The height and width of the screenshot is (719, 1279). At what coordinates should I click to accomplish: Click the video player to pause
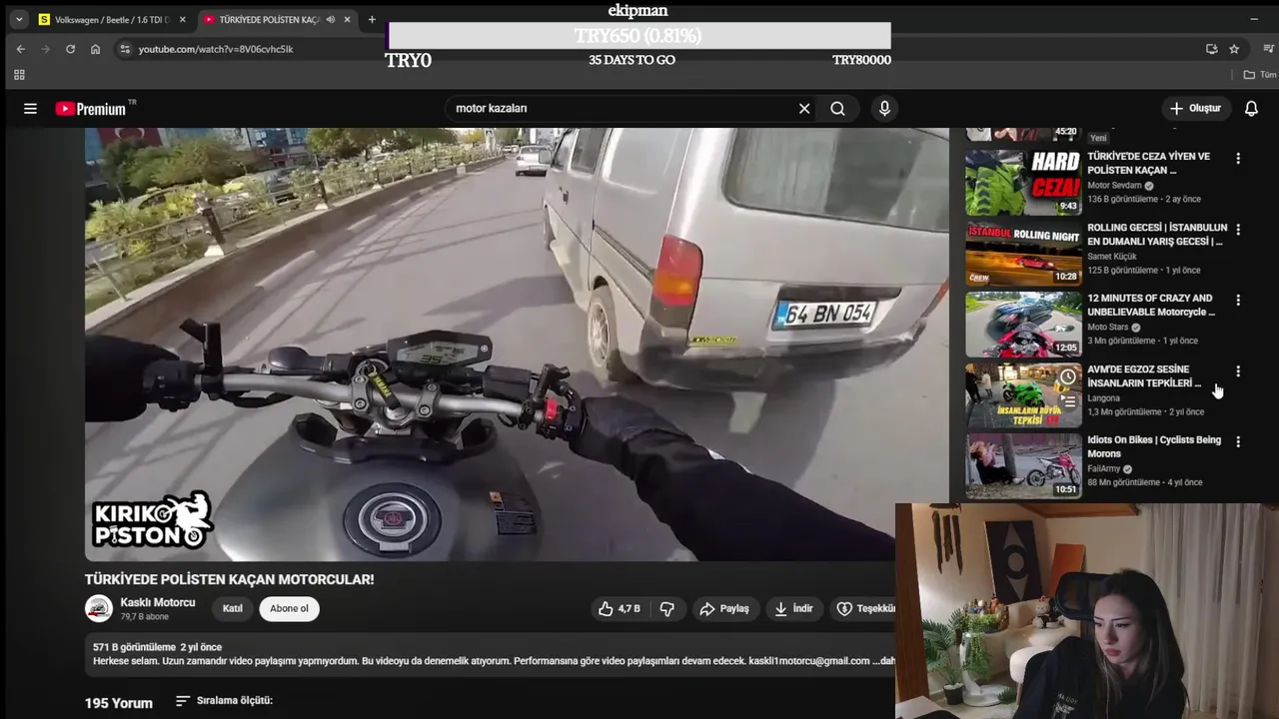click(x=517, y=345)
